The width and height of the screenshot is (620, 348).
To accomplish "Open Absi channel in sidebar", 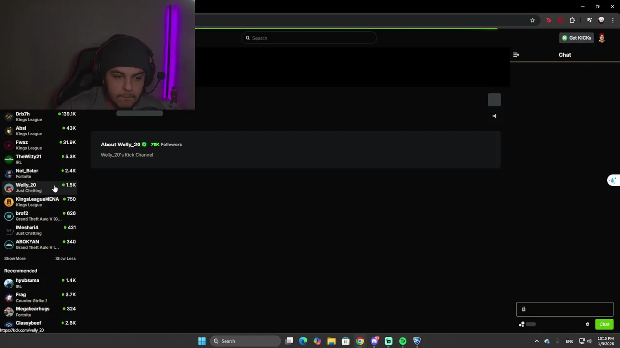I will tap(40, 130).
